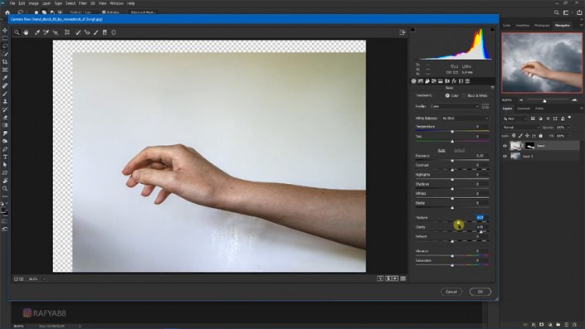The width and height of the screenshot is (585, 329).
Task: Activate the Graduated Filter tool
Action: (105, 32)
